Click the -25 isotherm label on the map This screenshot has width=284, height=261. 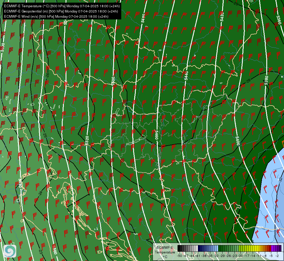click(x=45, y=135)
